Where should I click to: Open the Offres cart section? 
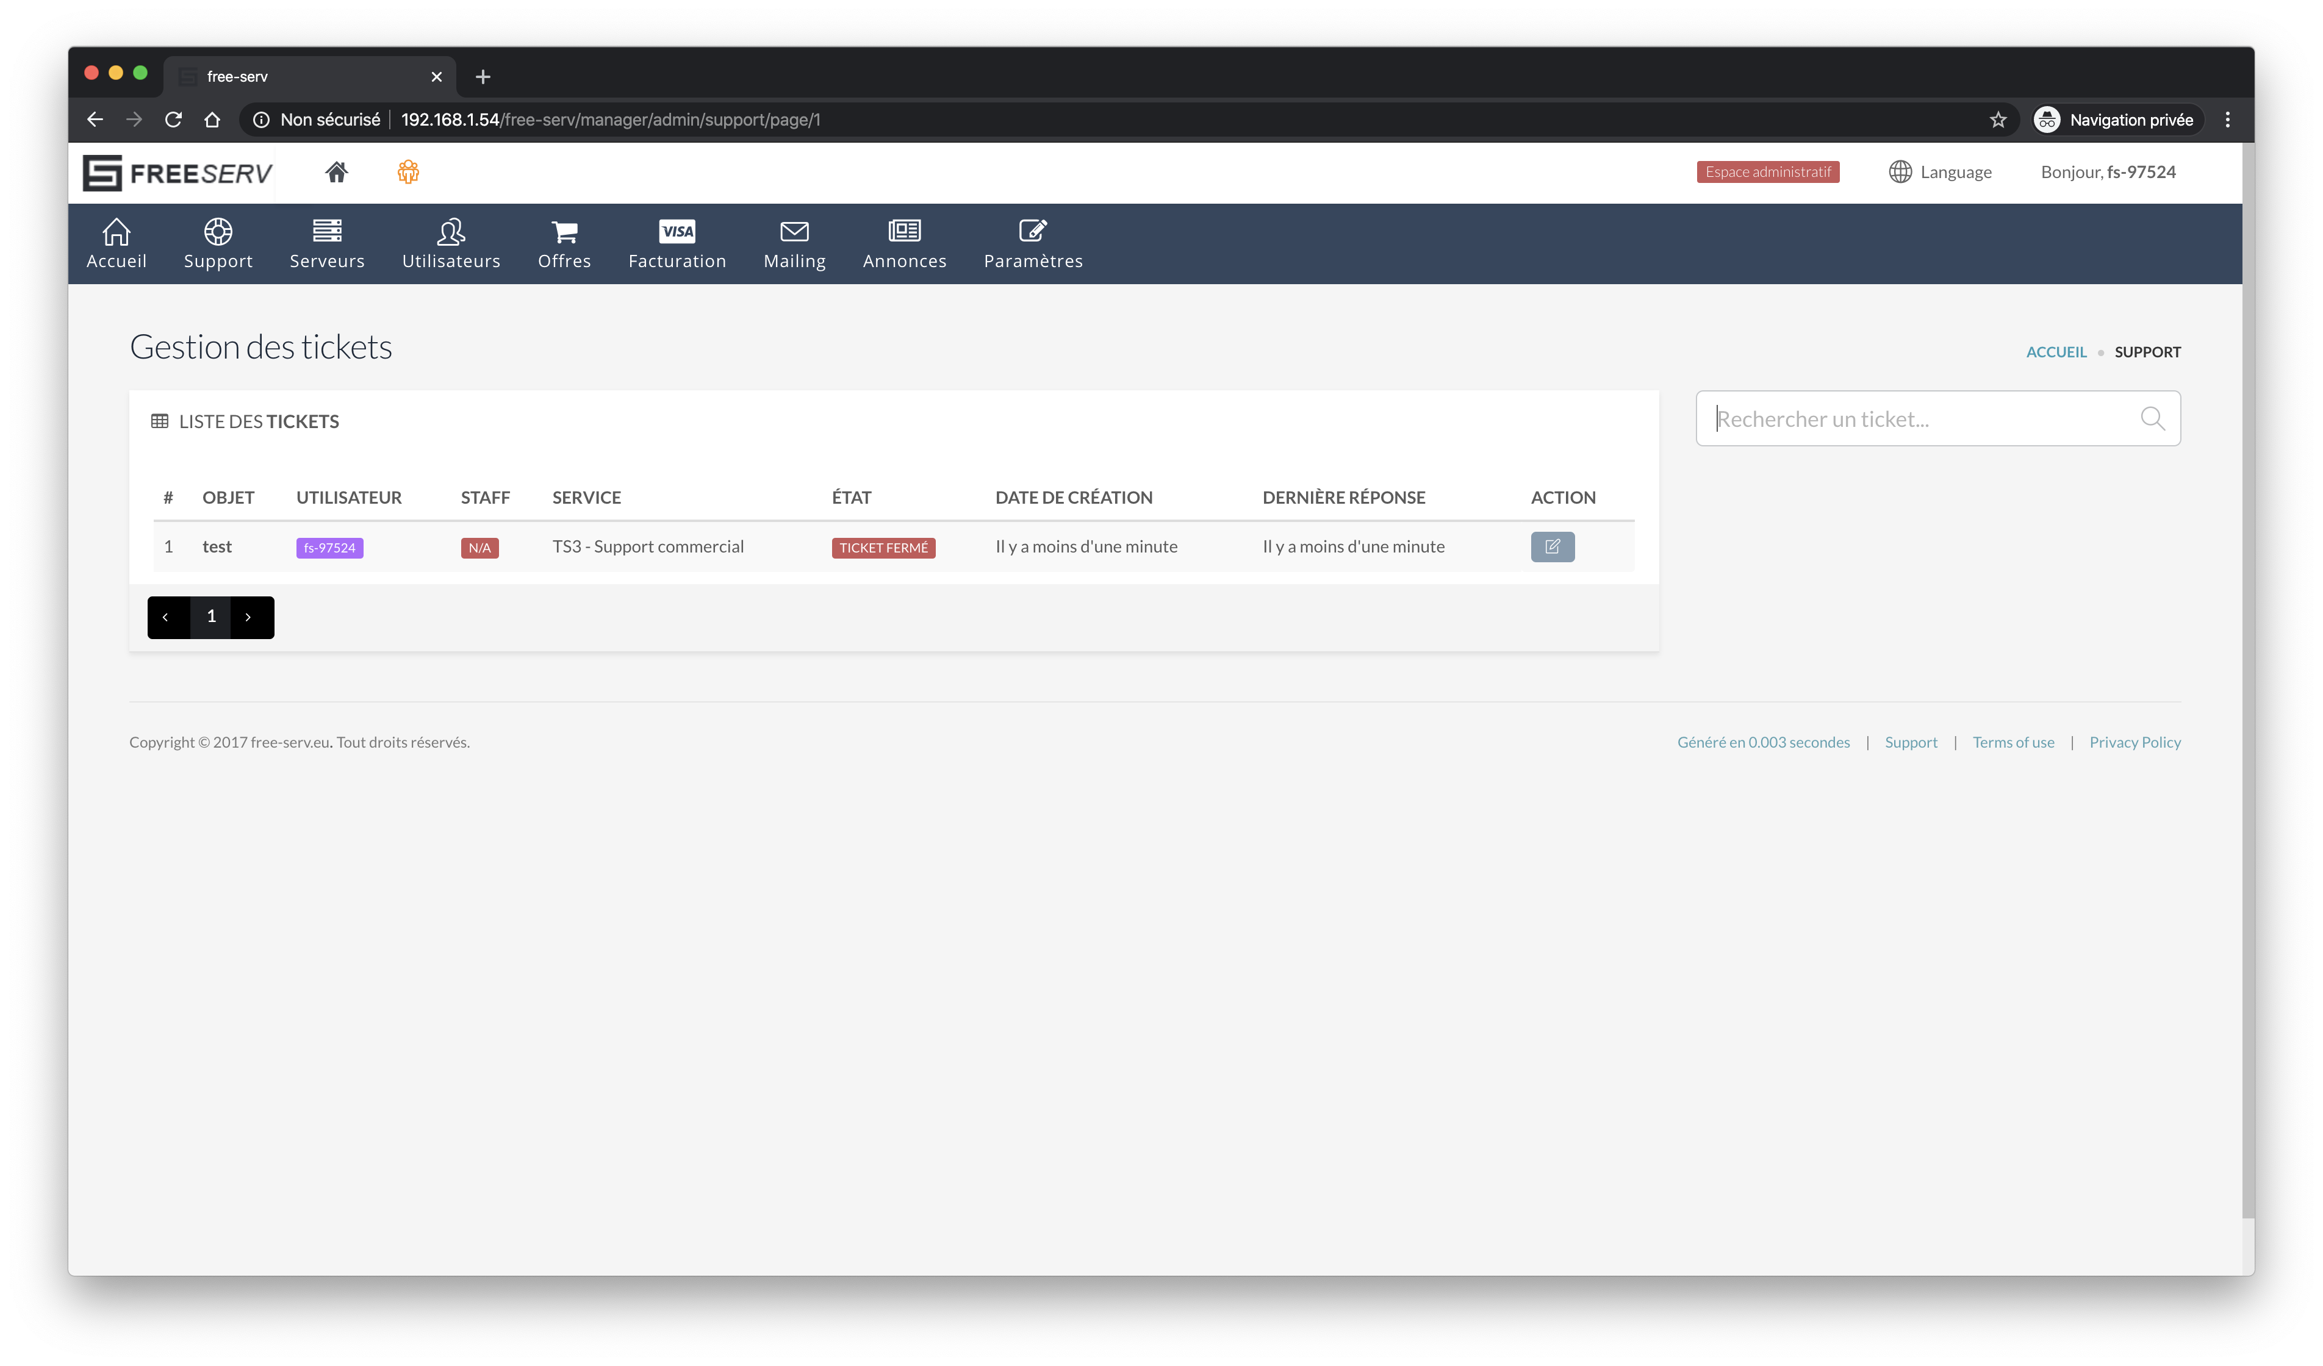pos(564,245)
